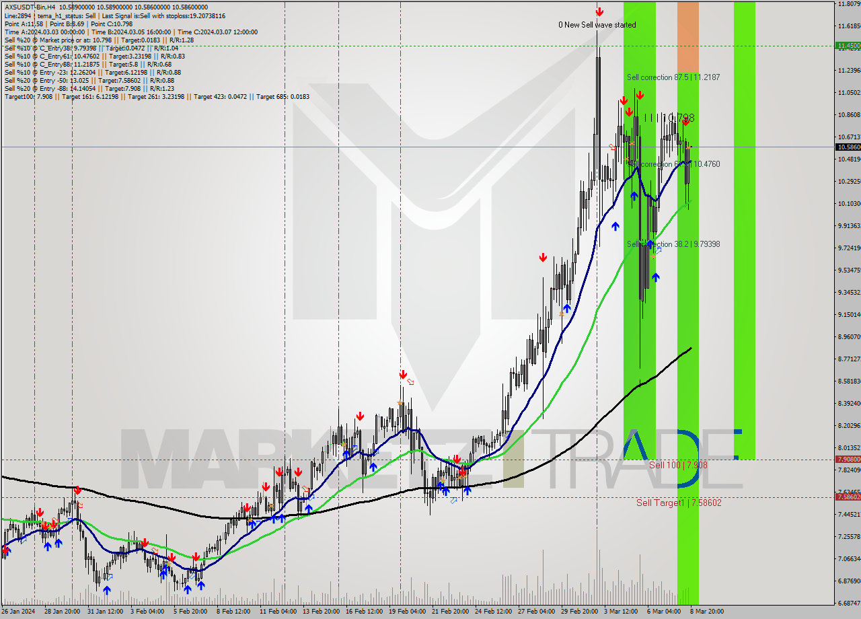Image resolution: width=861 pixels, height=619 pixels.
Task: Click the 7.255 price axis label
Action: coord(849,536)
